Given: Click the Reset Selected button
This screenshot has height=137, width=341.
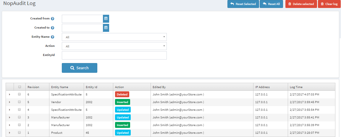Looking at the screenshot, I should coord(243,4).
